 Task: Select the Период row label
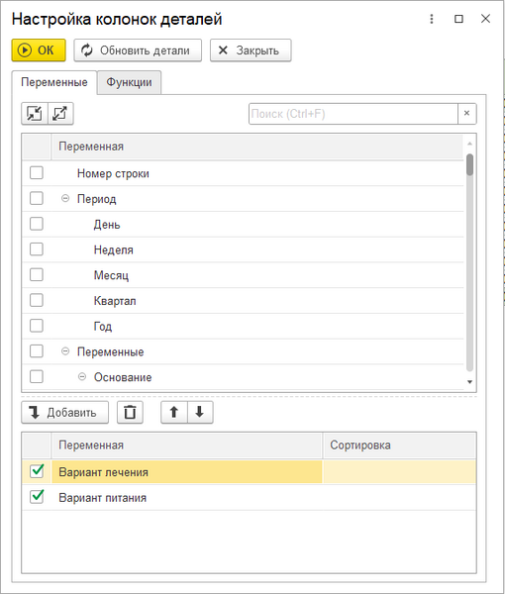coord(97,199)
